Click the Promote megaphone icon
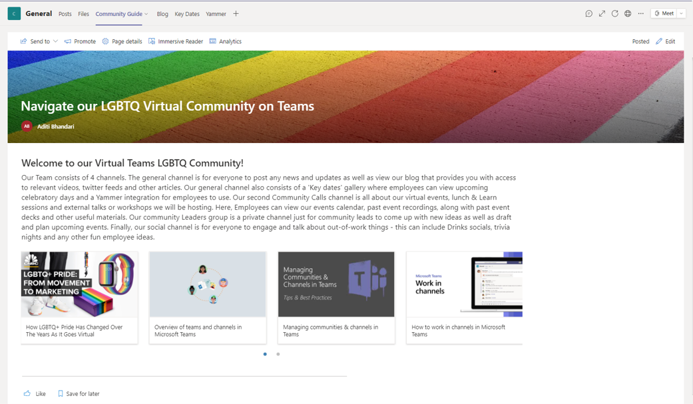Viewport: 693px width, 404px height. point(68,41)
